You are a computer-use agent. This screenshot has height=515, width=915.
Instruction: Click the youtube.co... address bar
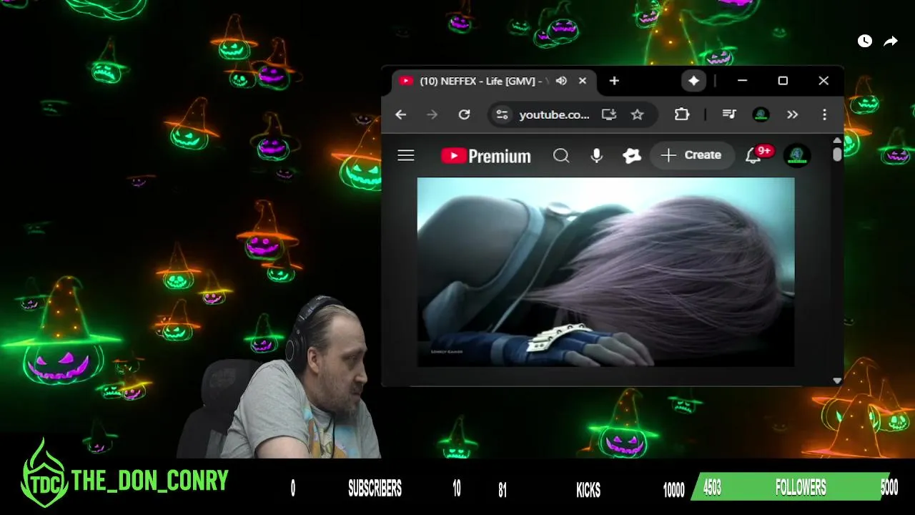coord(554,114)
